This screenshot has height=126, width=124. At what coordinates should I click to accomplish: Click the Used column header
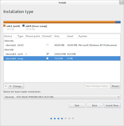[x=72, y=36]
